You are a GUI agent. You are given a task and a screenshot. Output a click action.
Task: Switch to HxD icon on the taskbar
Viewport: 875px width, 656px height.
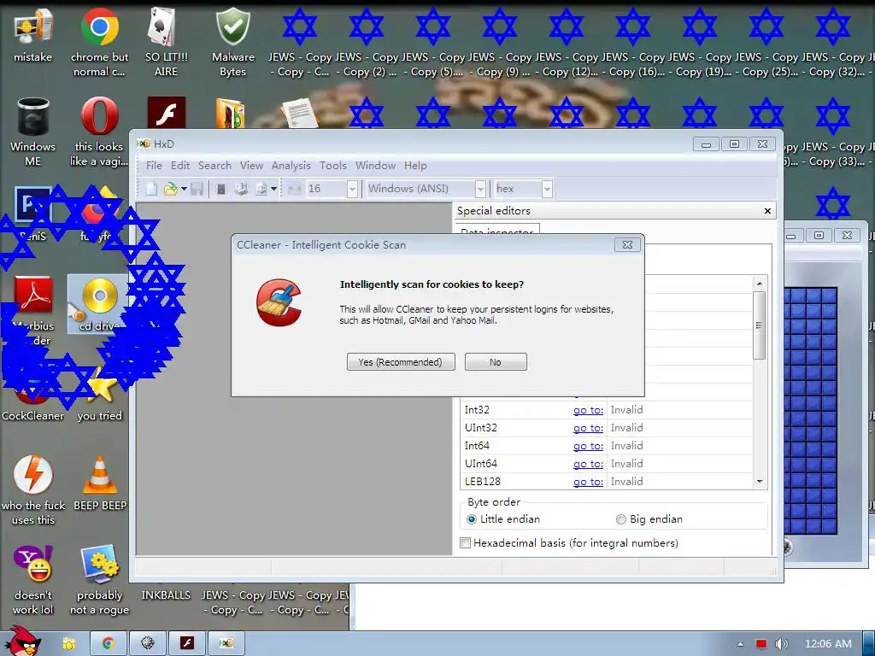coord(226,644)
